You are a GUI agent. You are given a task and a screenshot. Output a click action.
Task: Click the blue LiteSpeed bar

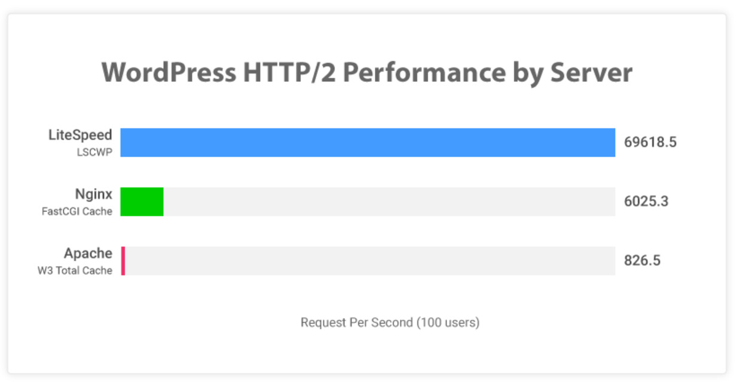pos(368,142)
